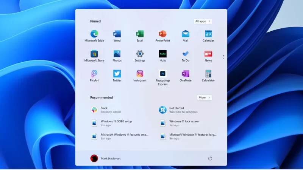This screenshot has width=303, height=170.
Task: Launch the Twitter app icon
Action: pos(117,74)
